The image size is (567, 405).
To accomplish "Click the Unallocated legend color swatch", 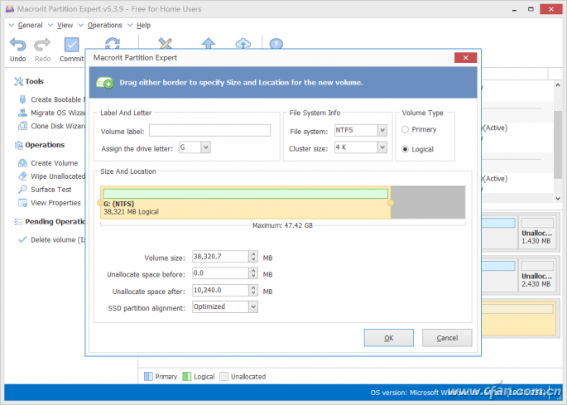I will point(224,376).
